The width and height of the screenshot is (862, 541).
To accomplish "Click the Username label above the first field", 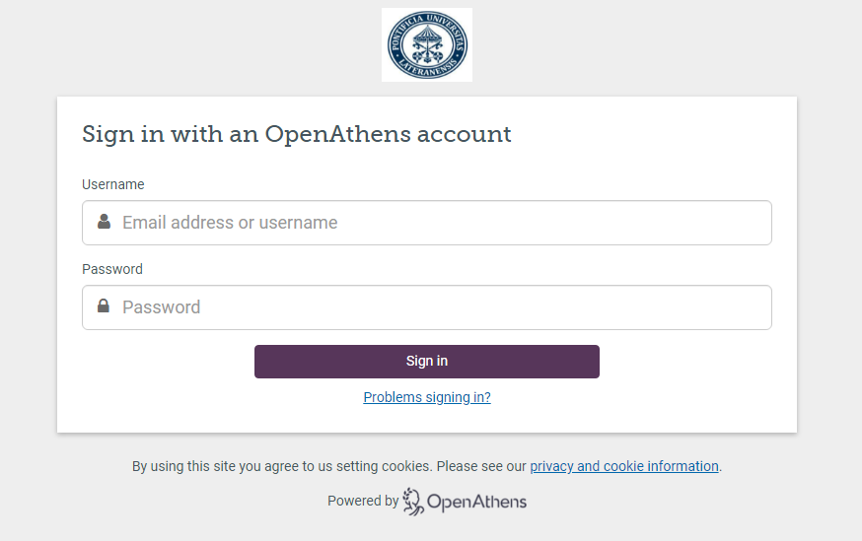I will [x=113, y=184].
